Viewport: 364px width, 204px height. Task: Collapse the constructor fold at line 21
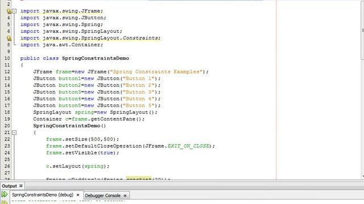pos(14,133)
